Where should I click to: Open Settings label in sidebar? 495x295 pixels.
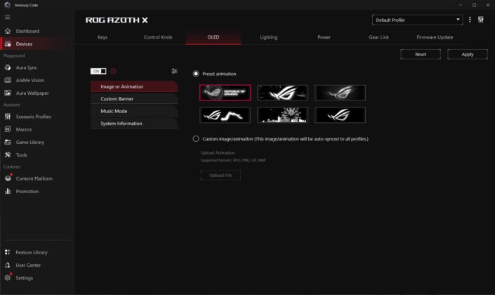pyautogui.click(x=25, y=277)
